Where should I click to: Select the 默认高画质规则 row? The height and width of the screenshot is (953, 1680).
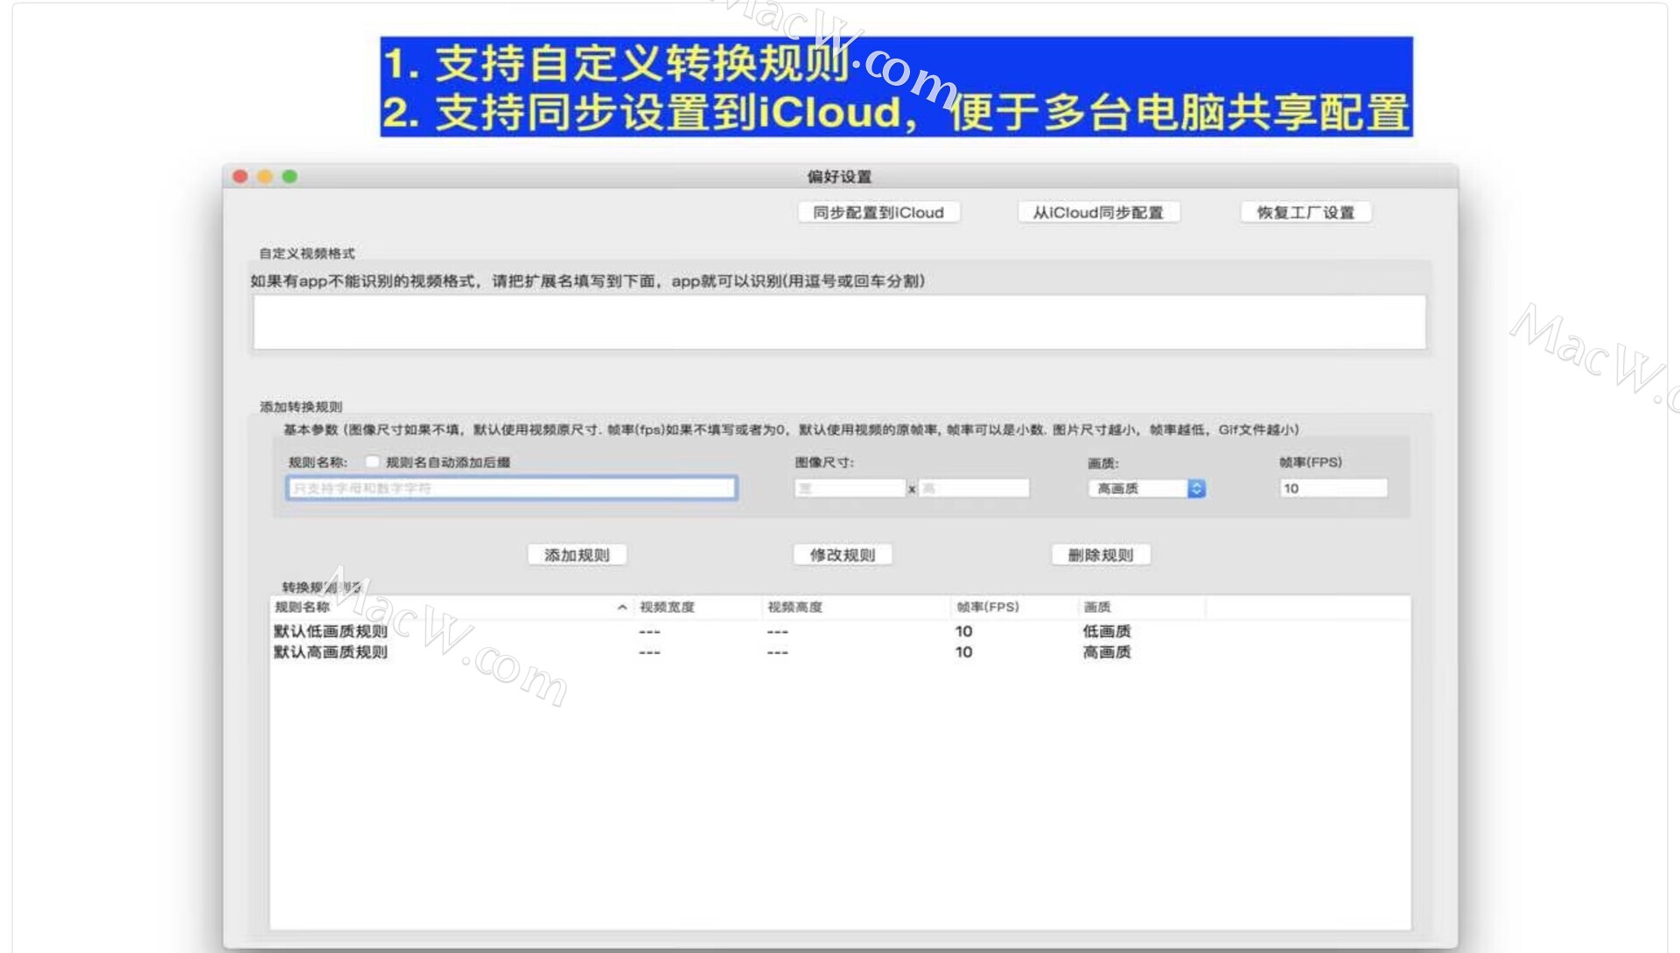pos(331,652)
